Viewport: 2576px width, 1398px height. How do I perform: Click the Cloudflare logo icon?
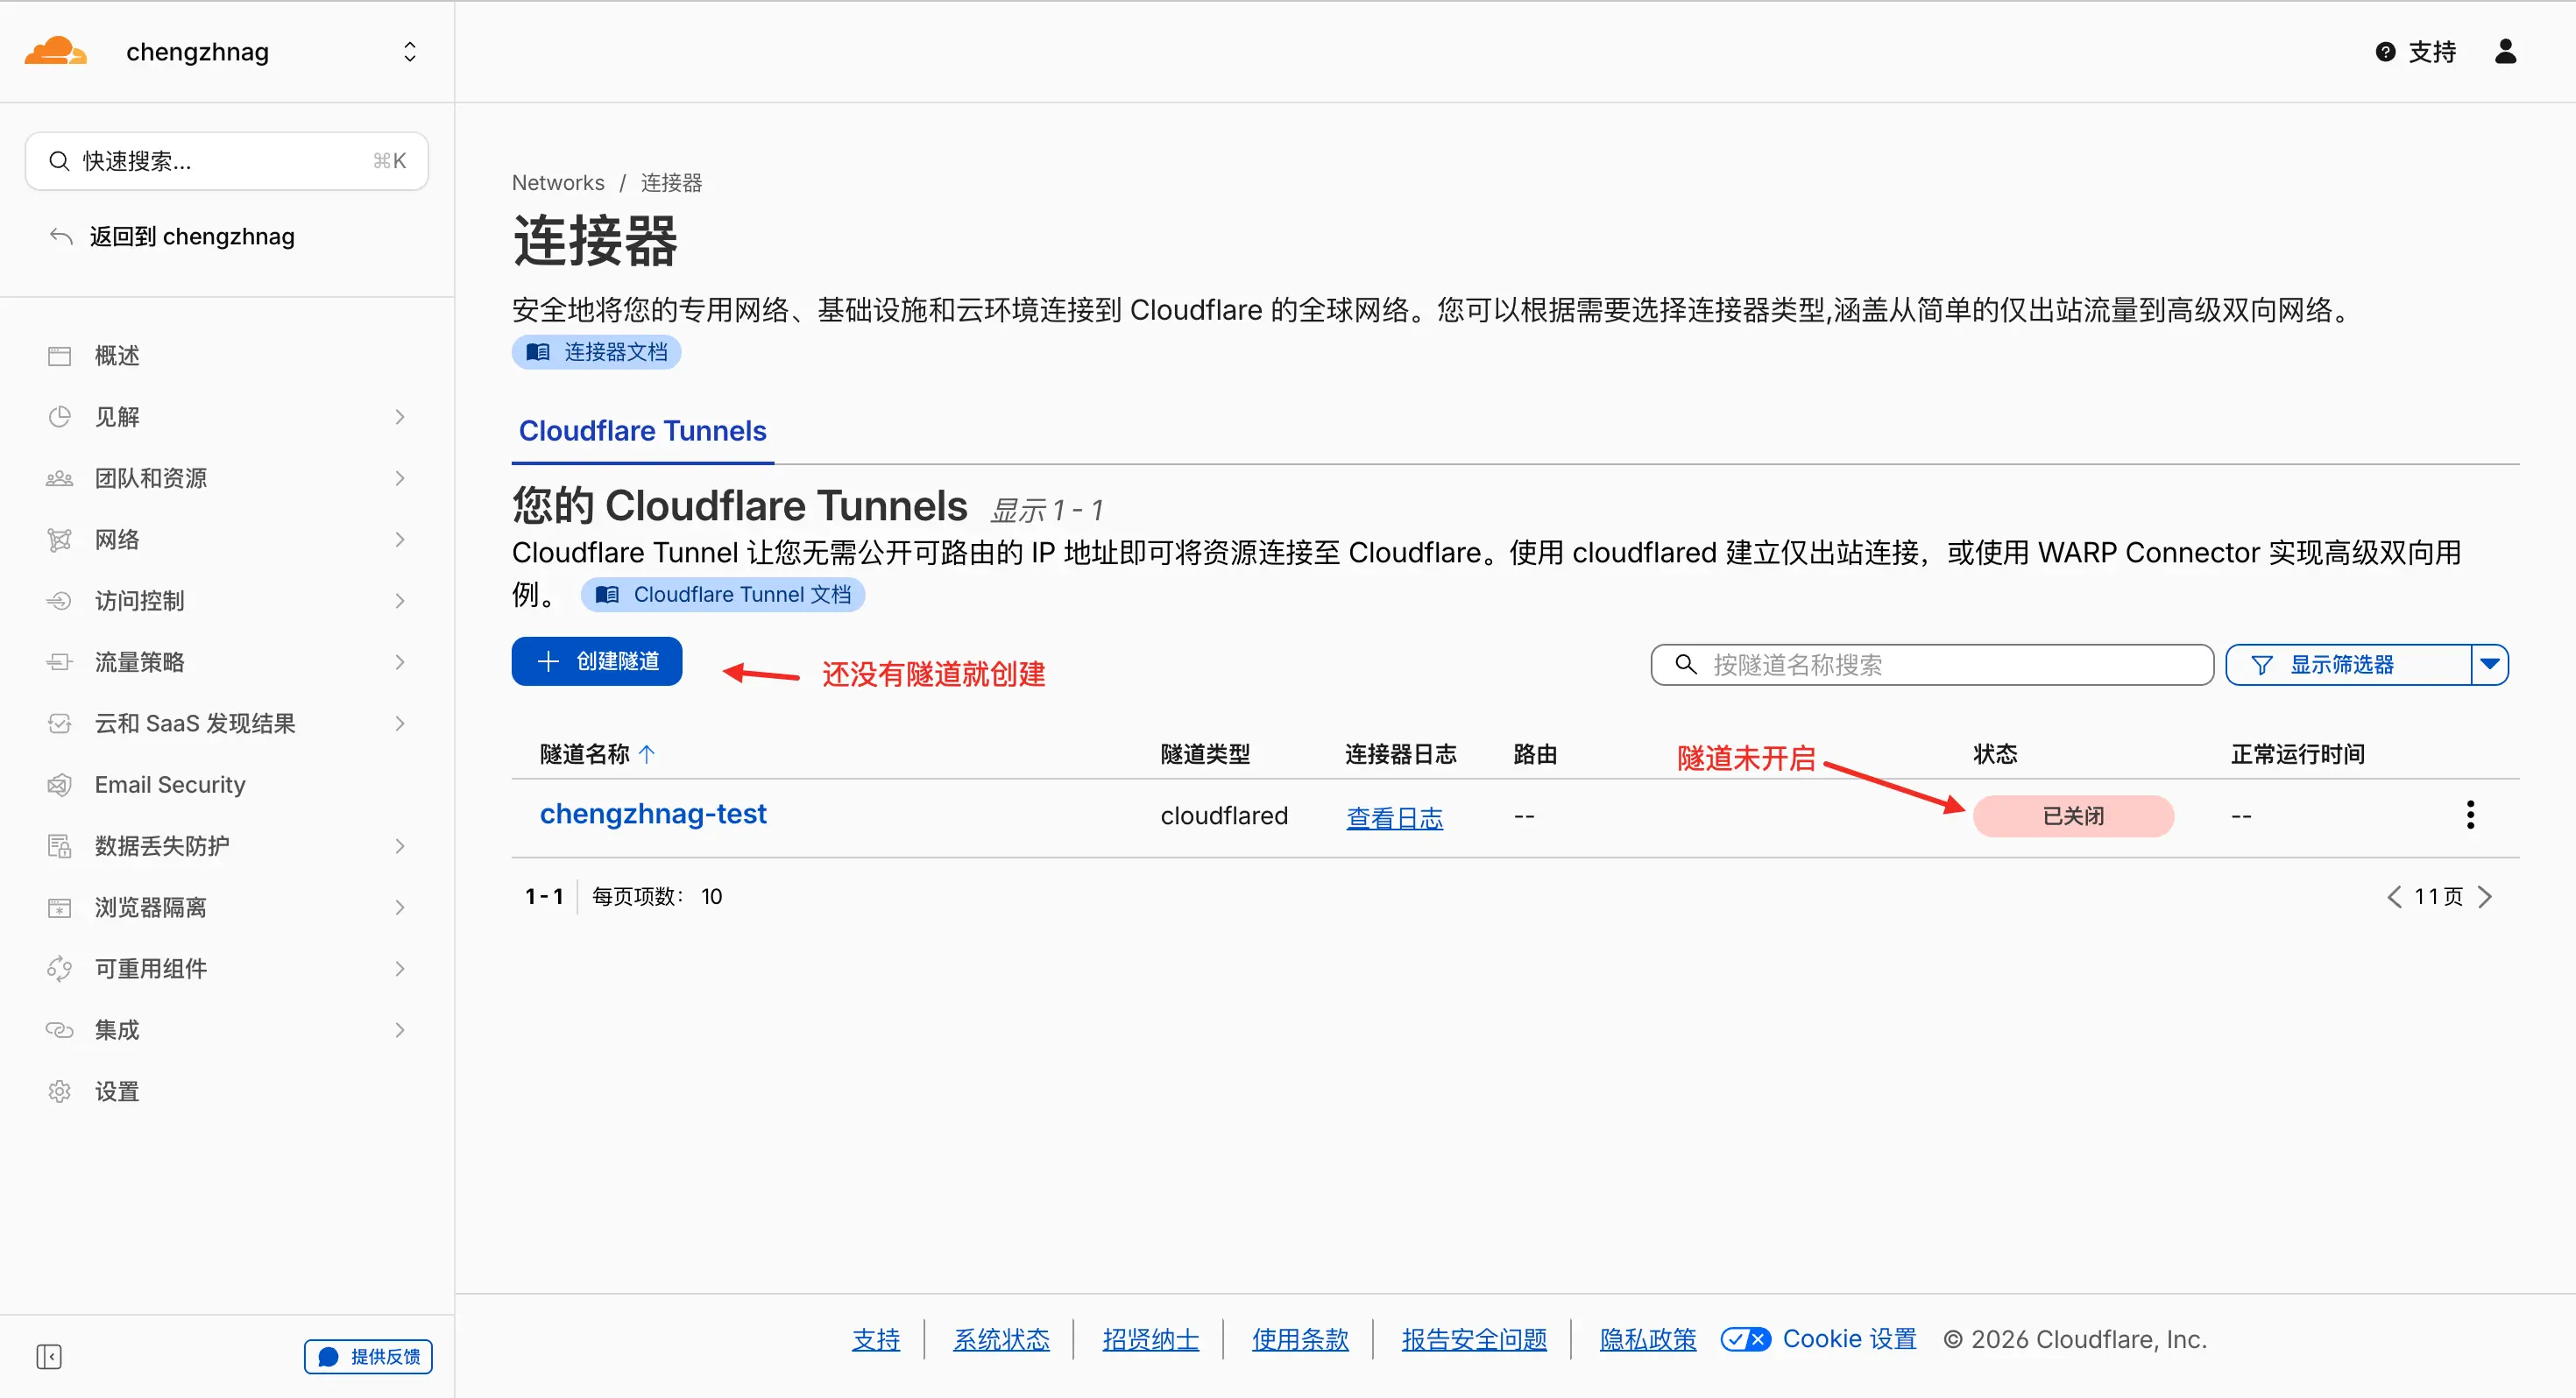(55, 51)
